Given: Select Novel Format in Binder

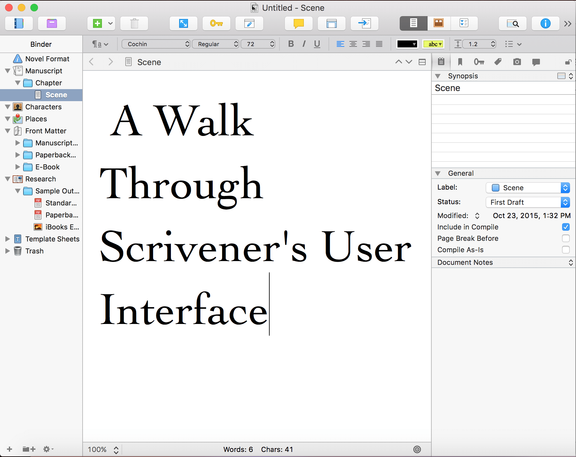Looking at the screenshot, I should pyautogui.click(x=41, y=59).
